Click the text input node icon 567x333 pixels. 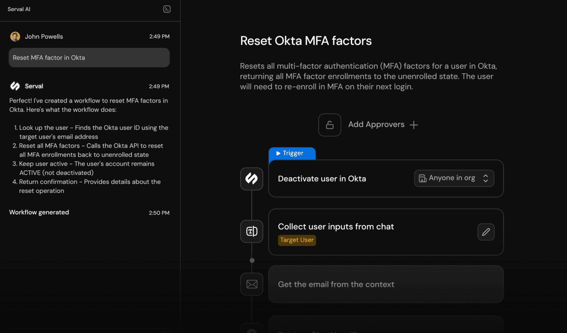pyautogui.click(x=252, y=231)
